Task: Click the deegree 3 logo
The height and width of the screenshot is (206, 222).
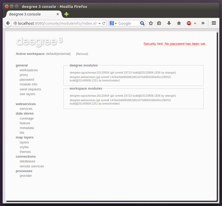Action: 39,42
